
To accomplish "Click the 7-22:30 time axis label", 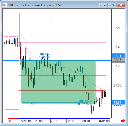I will tap(25, 121).
